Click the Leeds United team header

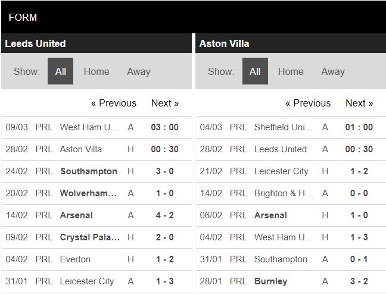[x=35, y=43]
